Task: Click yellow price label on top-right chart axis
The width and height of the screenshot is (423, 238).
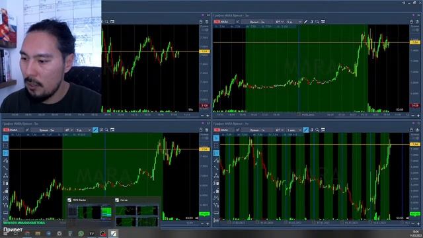Action: coord(415,42)
